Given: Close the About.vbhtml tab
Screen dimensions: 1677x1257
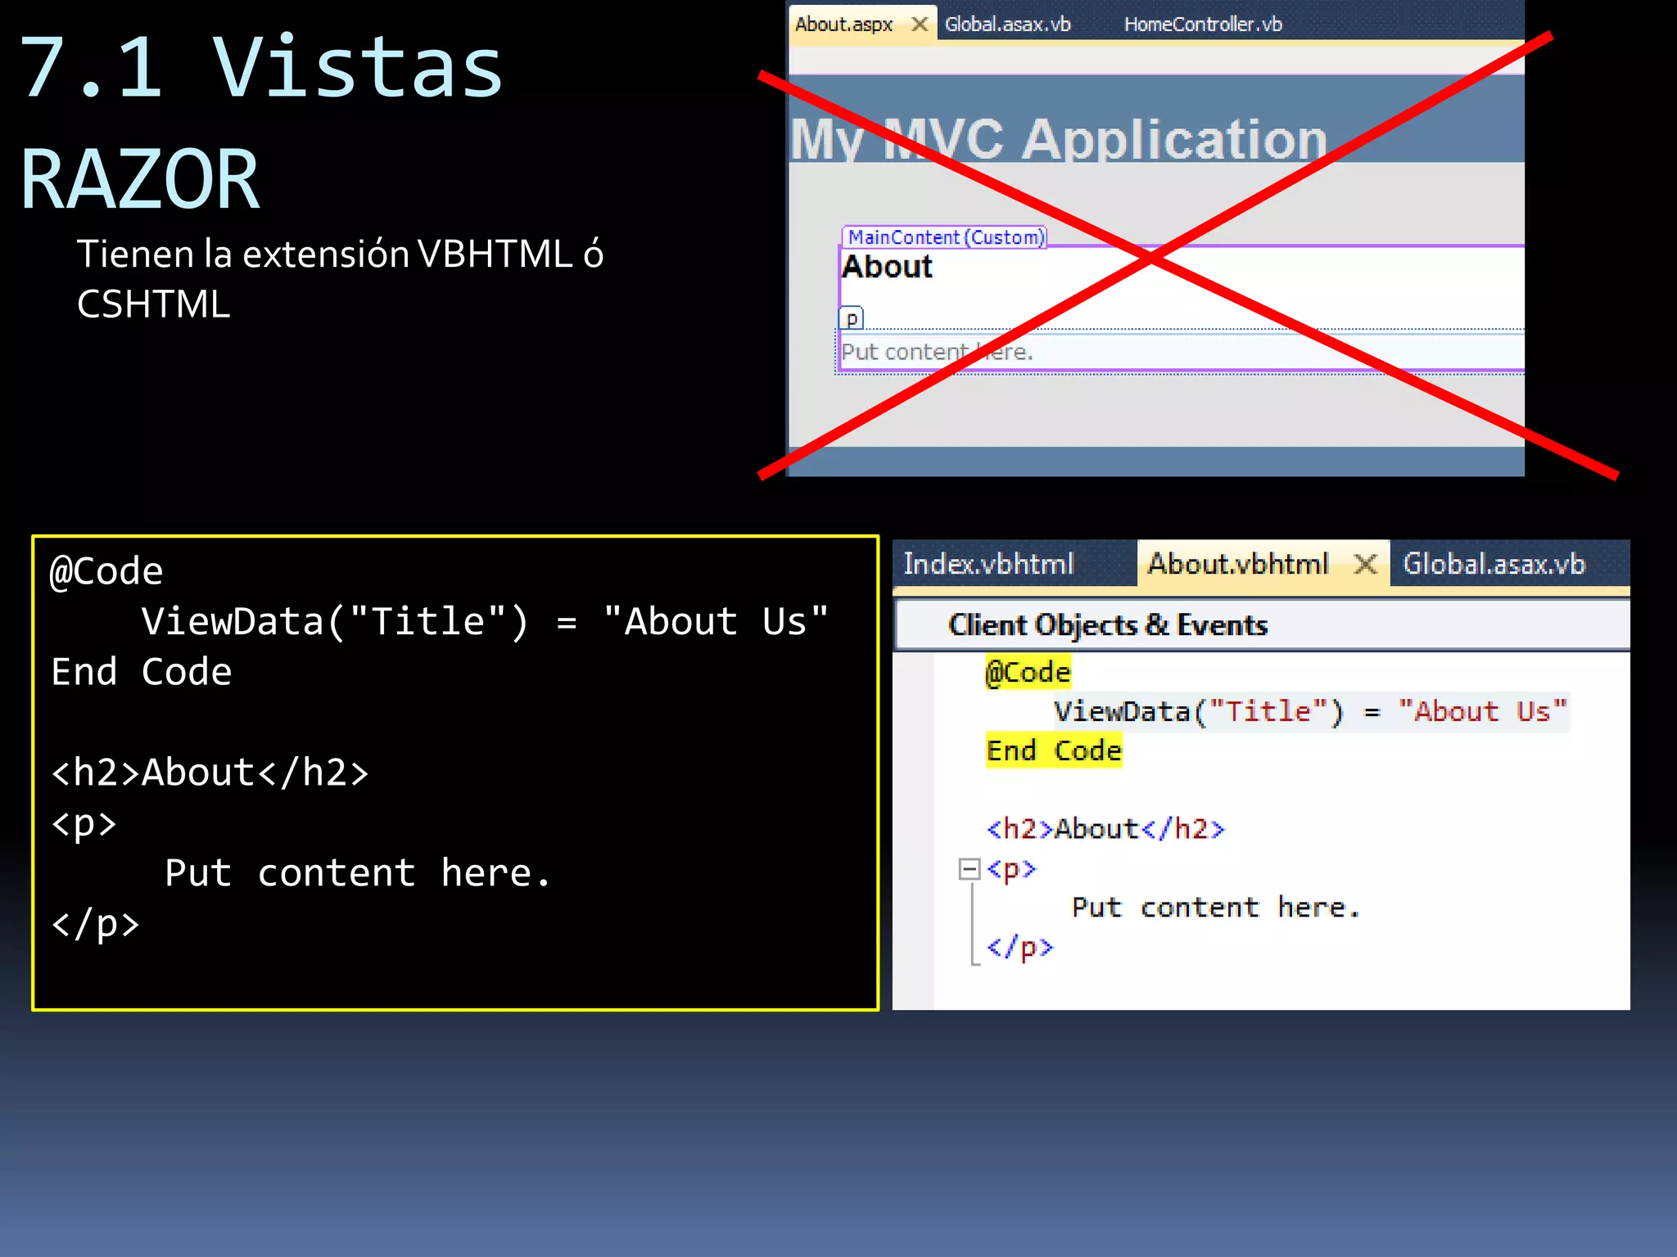Looking at the screenshot, I should [x=1365, y=564].
